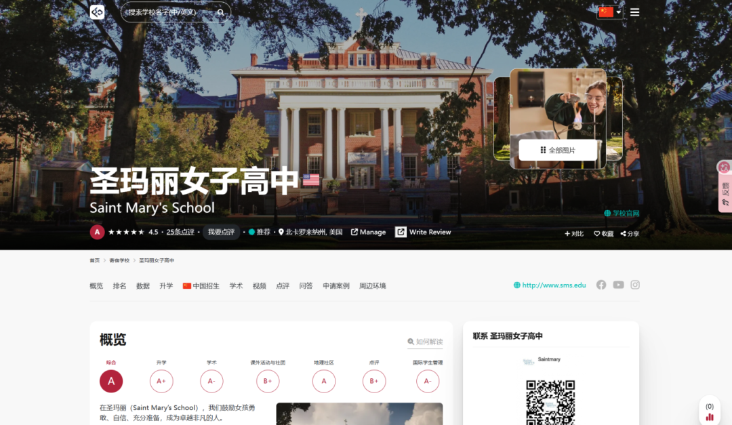Open the school's Instagram icon
Viewport: 732px width, 425px height.
click(635, 285)
